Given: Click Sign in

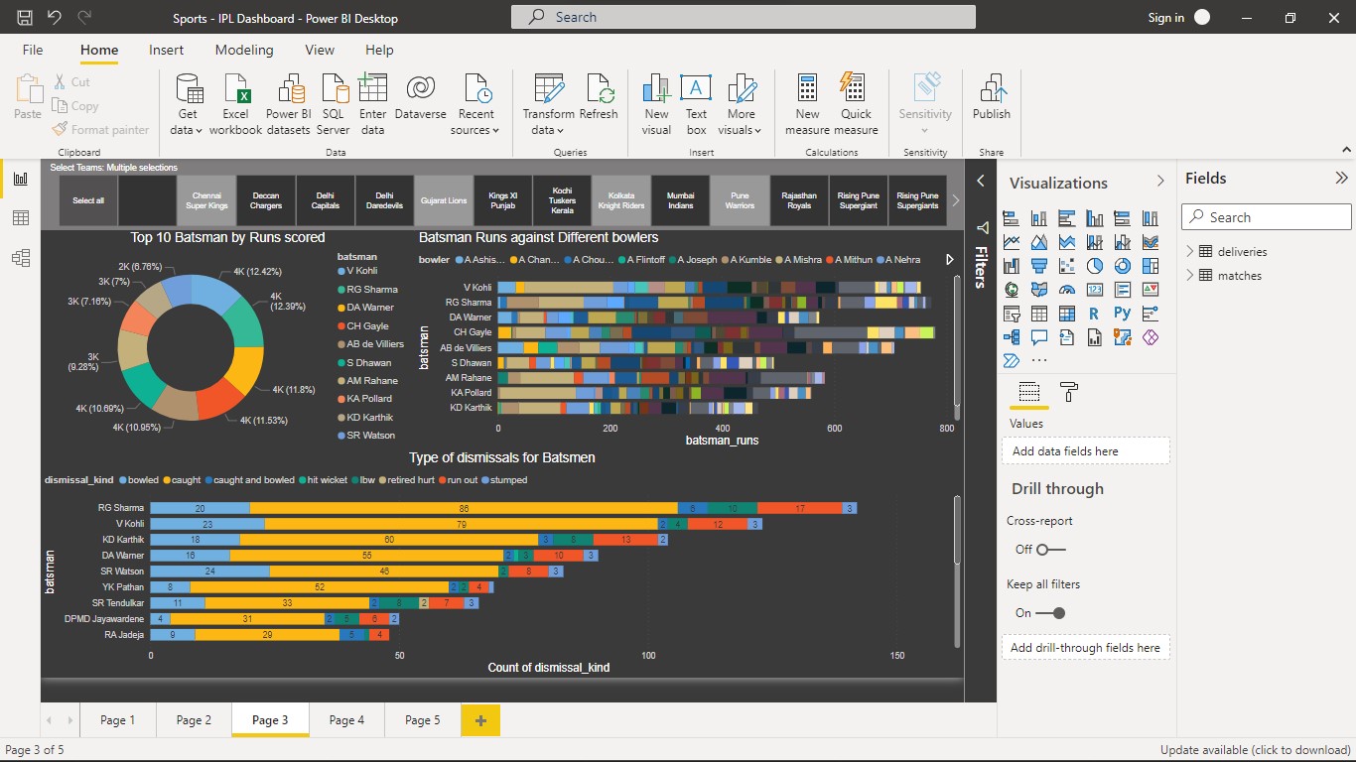Looking at the screenshot, I should [x=1166, y=18].
